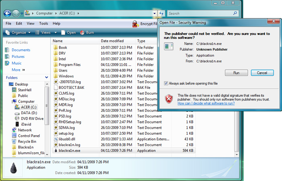Image resolution: width=282 pixels, height=181 pixels.
Task: Open the File menu
Action: pos(8,23)
